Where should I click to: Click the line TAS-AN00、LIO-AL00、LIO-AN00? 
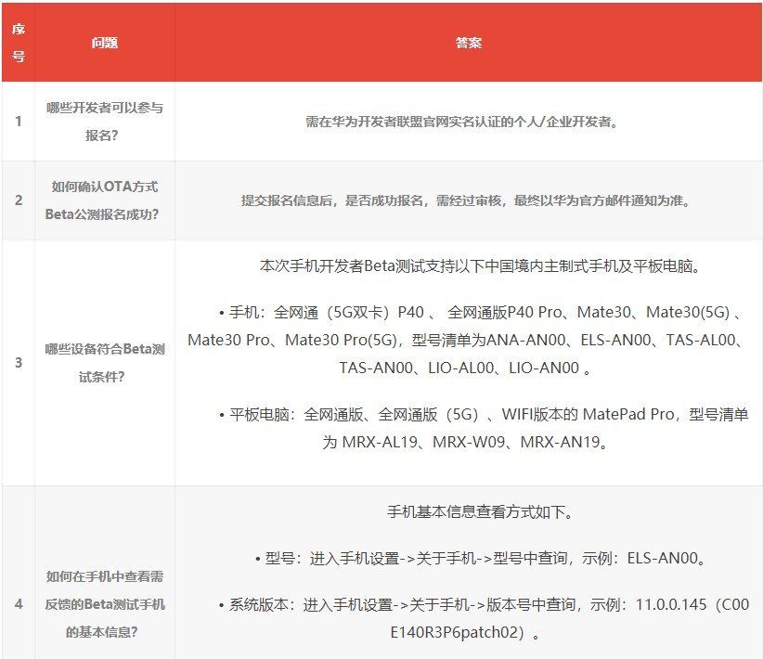pos(465,368)
